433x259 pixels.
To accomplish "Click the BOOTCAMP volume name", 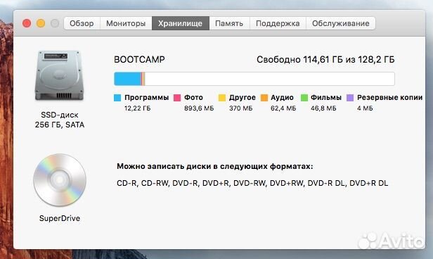I will [139, 60].
